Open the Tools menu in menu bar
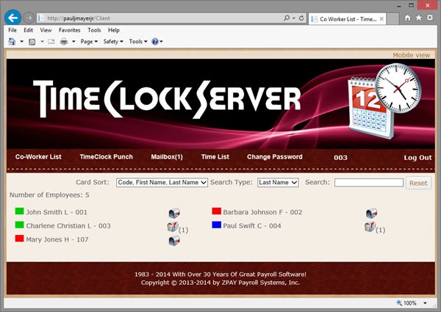 point(94,30)
